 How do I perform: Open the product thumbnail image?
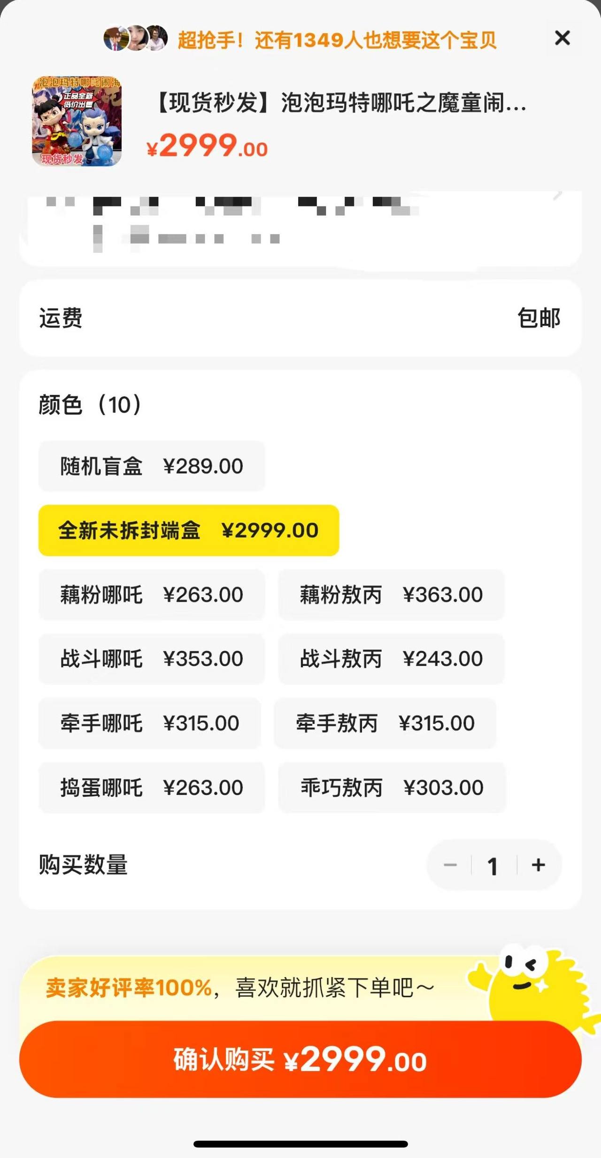point(77,122)
